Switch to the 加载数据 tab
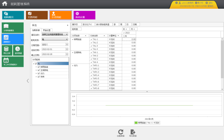 tap(36, 30)
